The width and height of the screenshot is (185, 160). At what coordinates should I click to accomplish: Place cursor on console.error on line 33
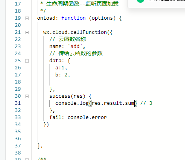87,117
